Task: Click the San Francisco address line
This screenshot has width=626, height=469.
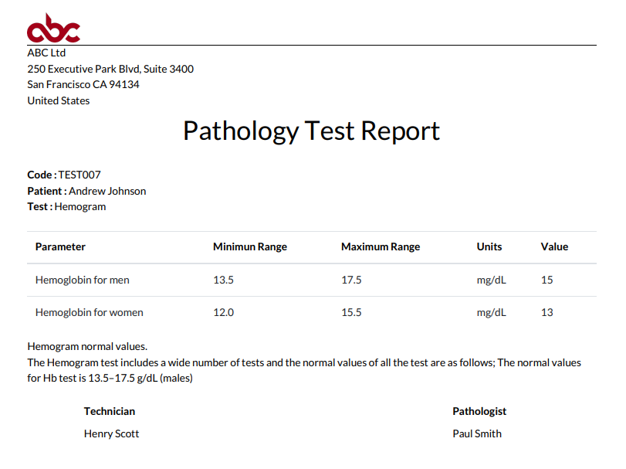Action: coord(83,84)
